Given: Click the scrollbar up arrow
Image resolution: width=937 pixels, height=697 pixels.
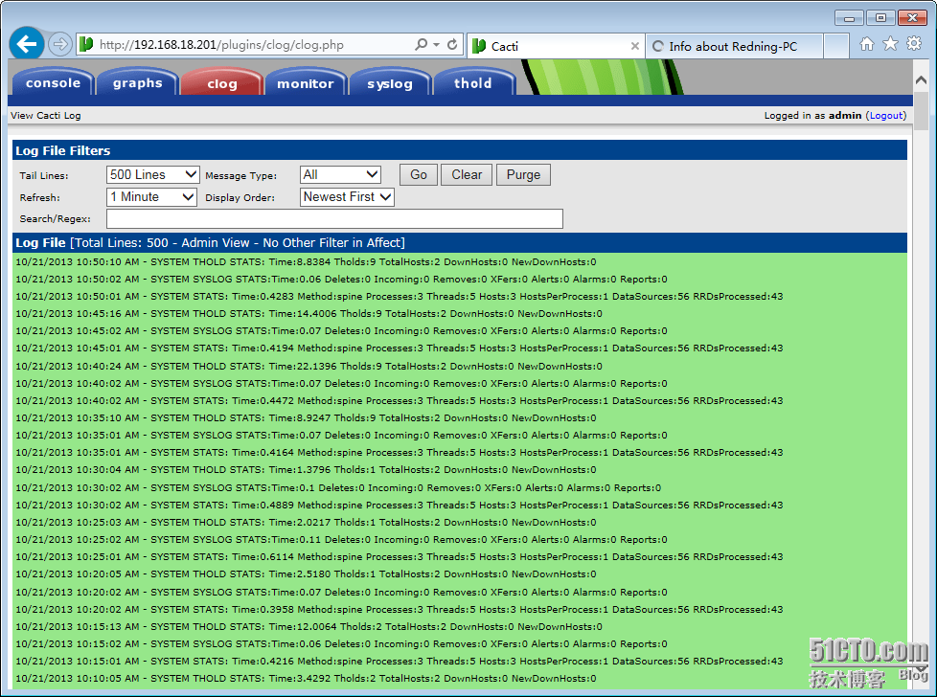Looking at the screenshot, I should pyautogui.click(x=921, y=80).
